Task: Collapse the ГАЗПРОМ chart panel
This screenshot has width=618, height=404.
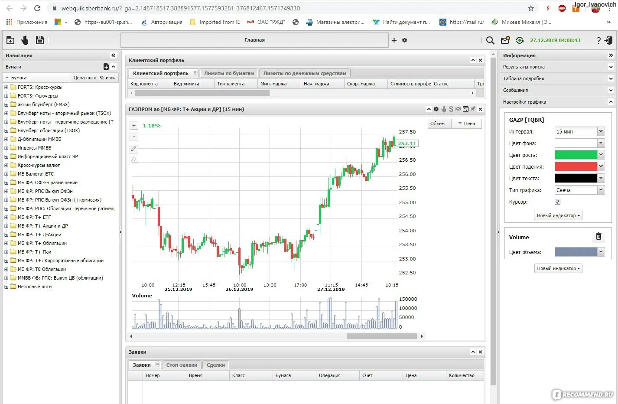Action: (x=429, y=109)
